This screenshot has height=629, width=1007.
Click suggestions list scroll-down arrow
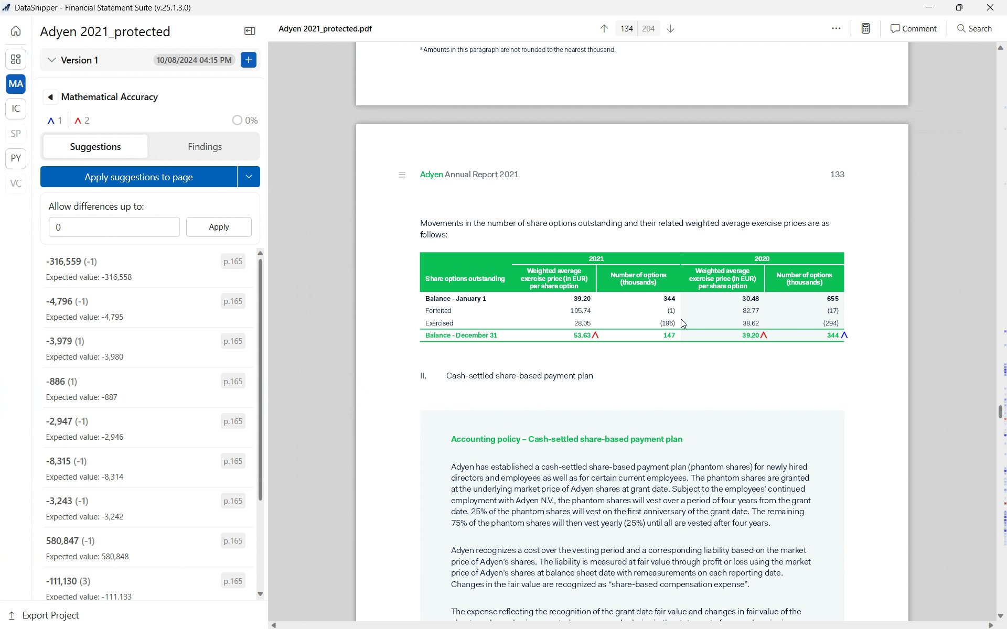click(260, 594)
